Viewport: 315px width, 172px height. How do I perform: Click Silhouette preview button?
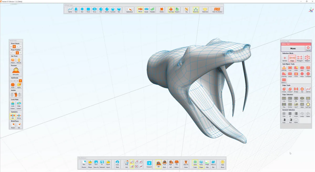coord(16,71)
